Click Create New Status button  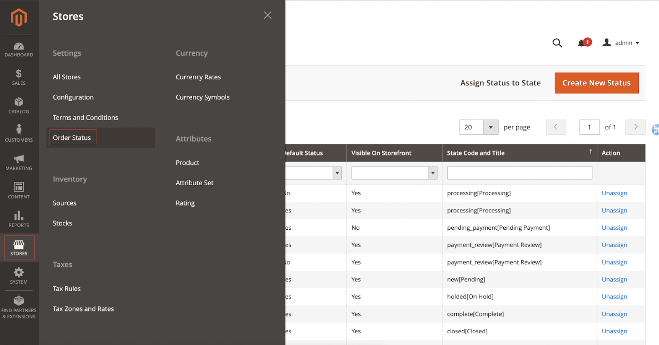pyautogui.click(x=596, y=83)
